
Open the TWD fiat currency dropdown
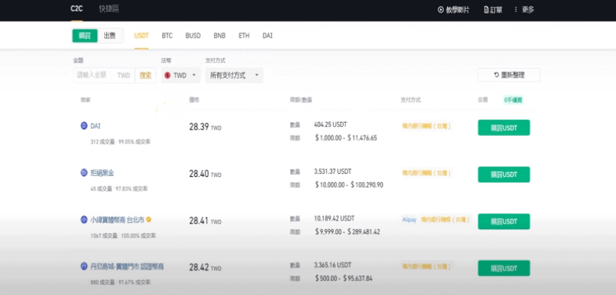tap(181, 75)
